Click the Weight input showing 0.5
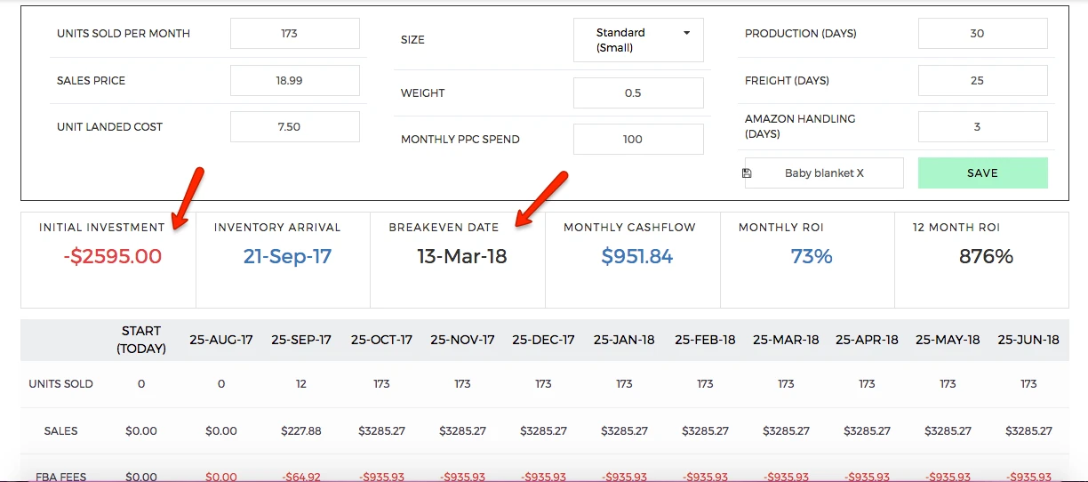Screen dimensions: 1088x482 coord(638,92)
